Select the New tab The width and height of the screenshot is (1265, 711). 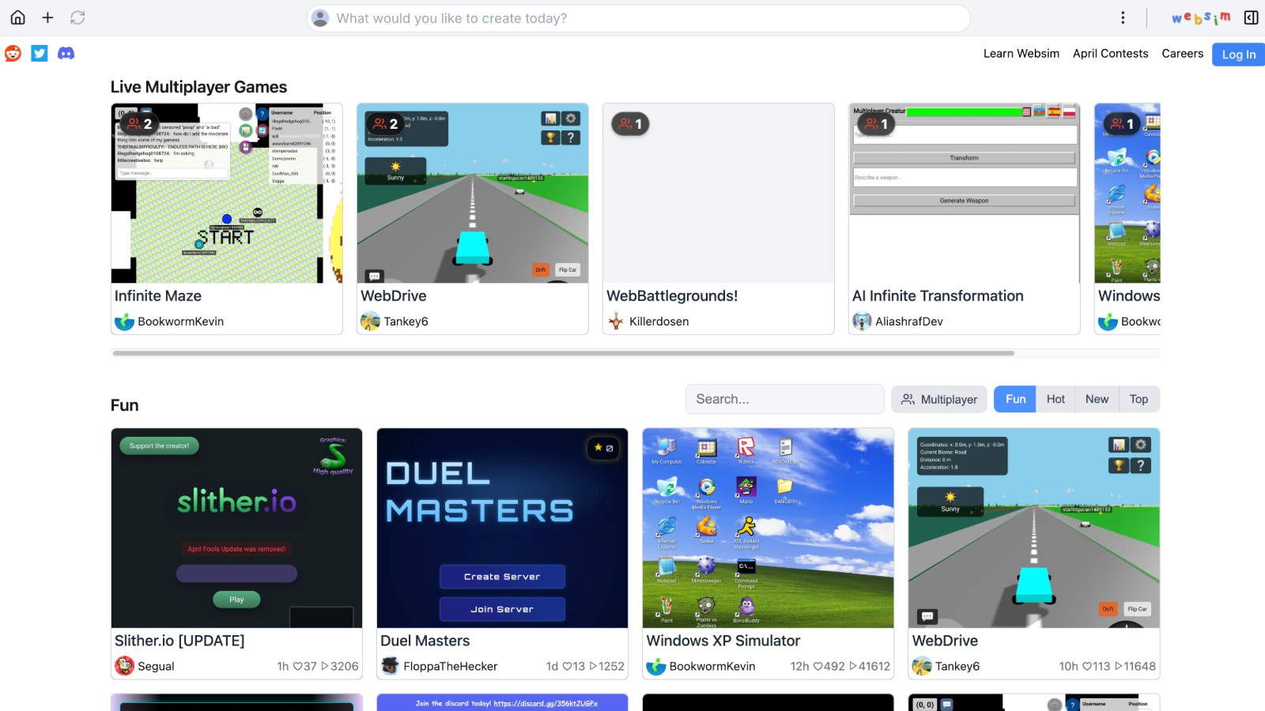(1097, 399)
